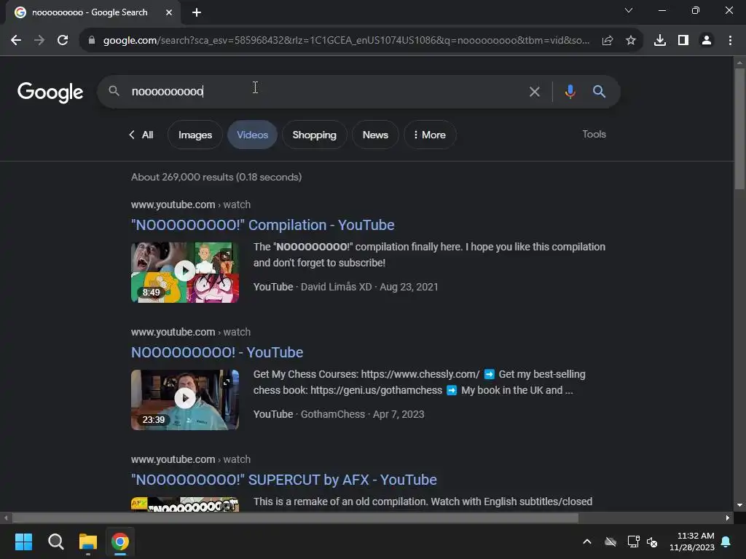Open Chrome downloads icon

[660, 41]
